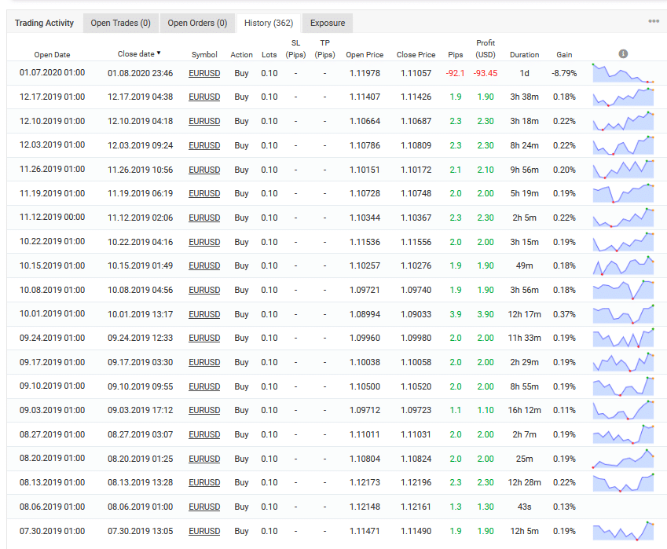Open the Exposure tab

pyautogui.click(x=327, y=23)
